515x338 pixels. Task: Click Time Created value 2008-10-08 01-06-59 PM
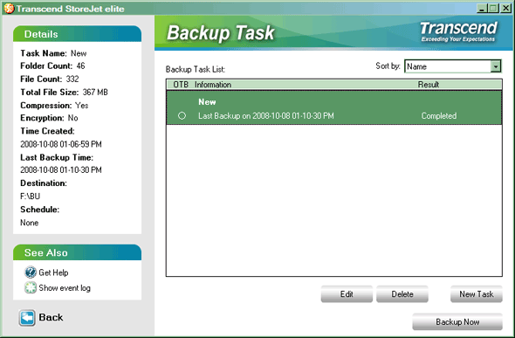[x=61, y=144]
